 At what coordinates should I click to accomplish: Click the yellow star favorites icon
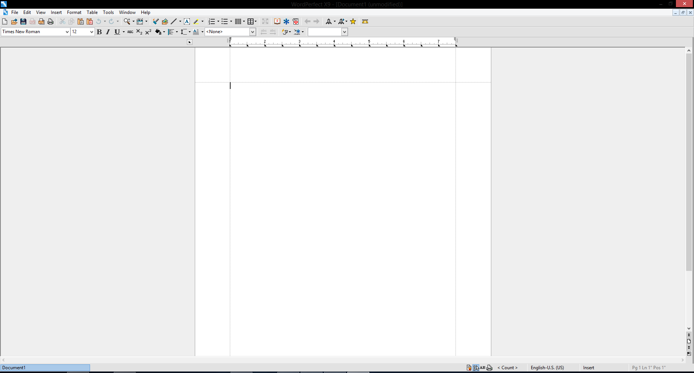pyautogui.click(x=353, y=21)
